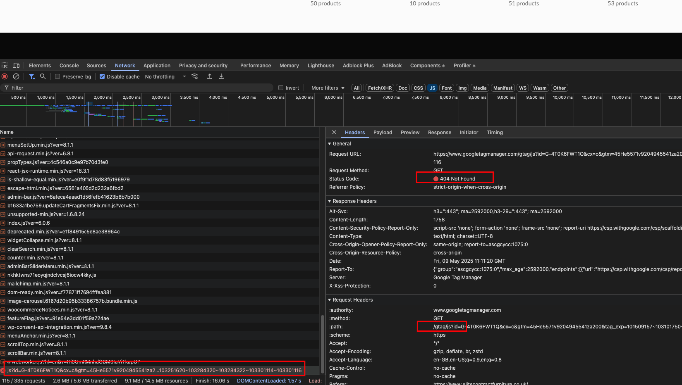Enable Invert filter checkbox
Image resolution: width=682 pixels, height=385 pixels.
tap(281, 88)
